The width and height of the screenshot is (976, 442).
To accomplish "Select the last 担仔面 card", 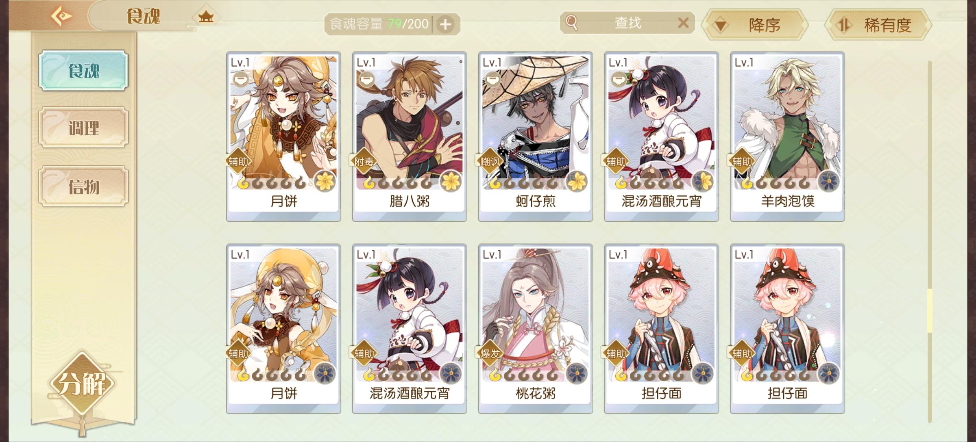I will click(787, 328).
